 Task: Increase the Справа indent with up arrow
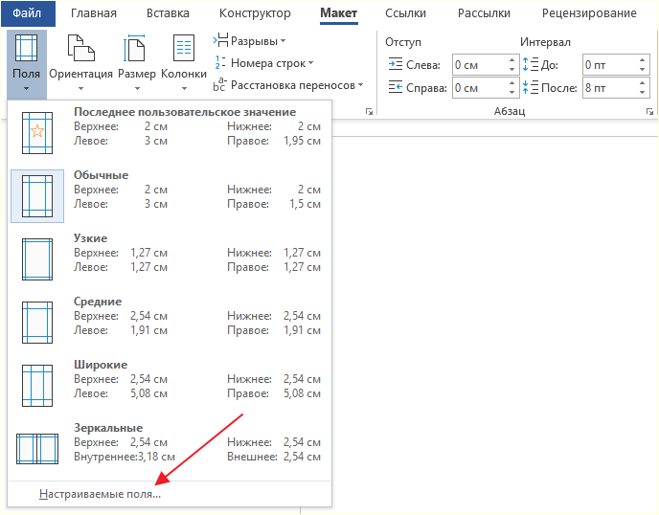point(511,82)
